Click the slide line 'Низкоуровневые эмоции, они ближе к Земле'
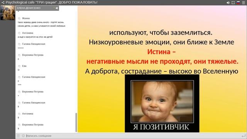This screenshot has width=247, height=139. (161, 42)
